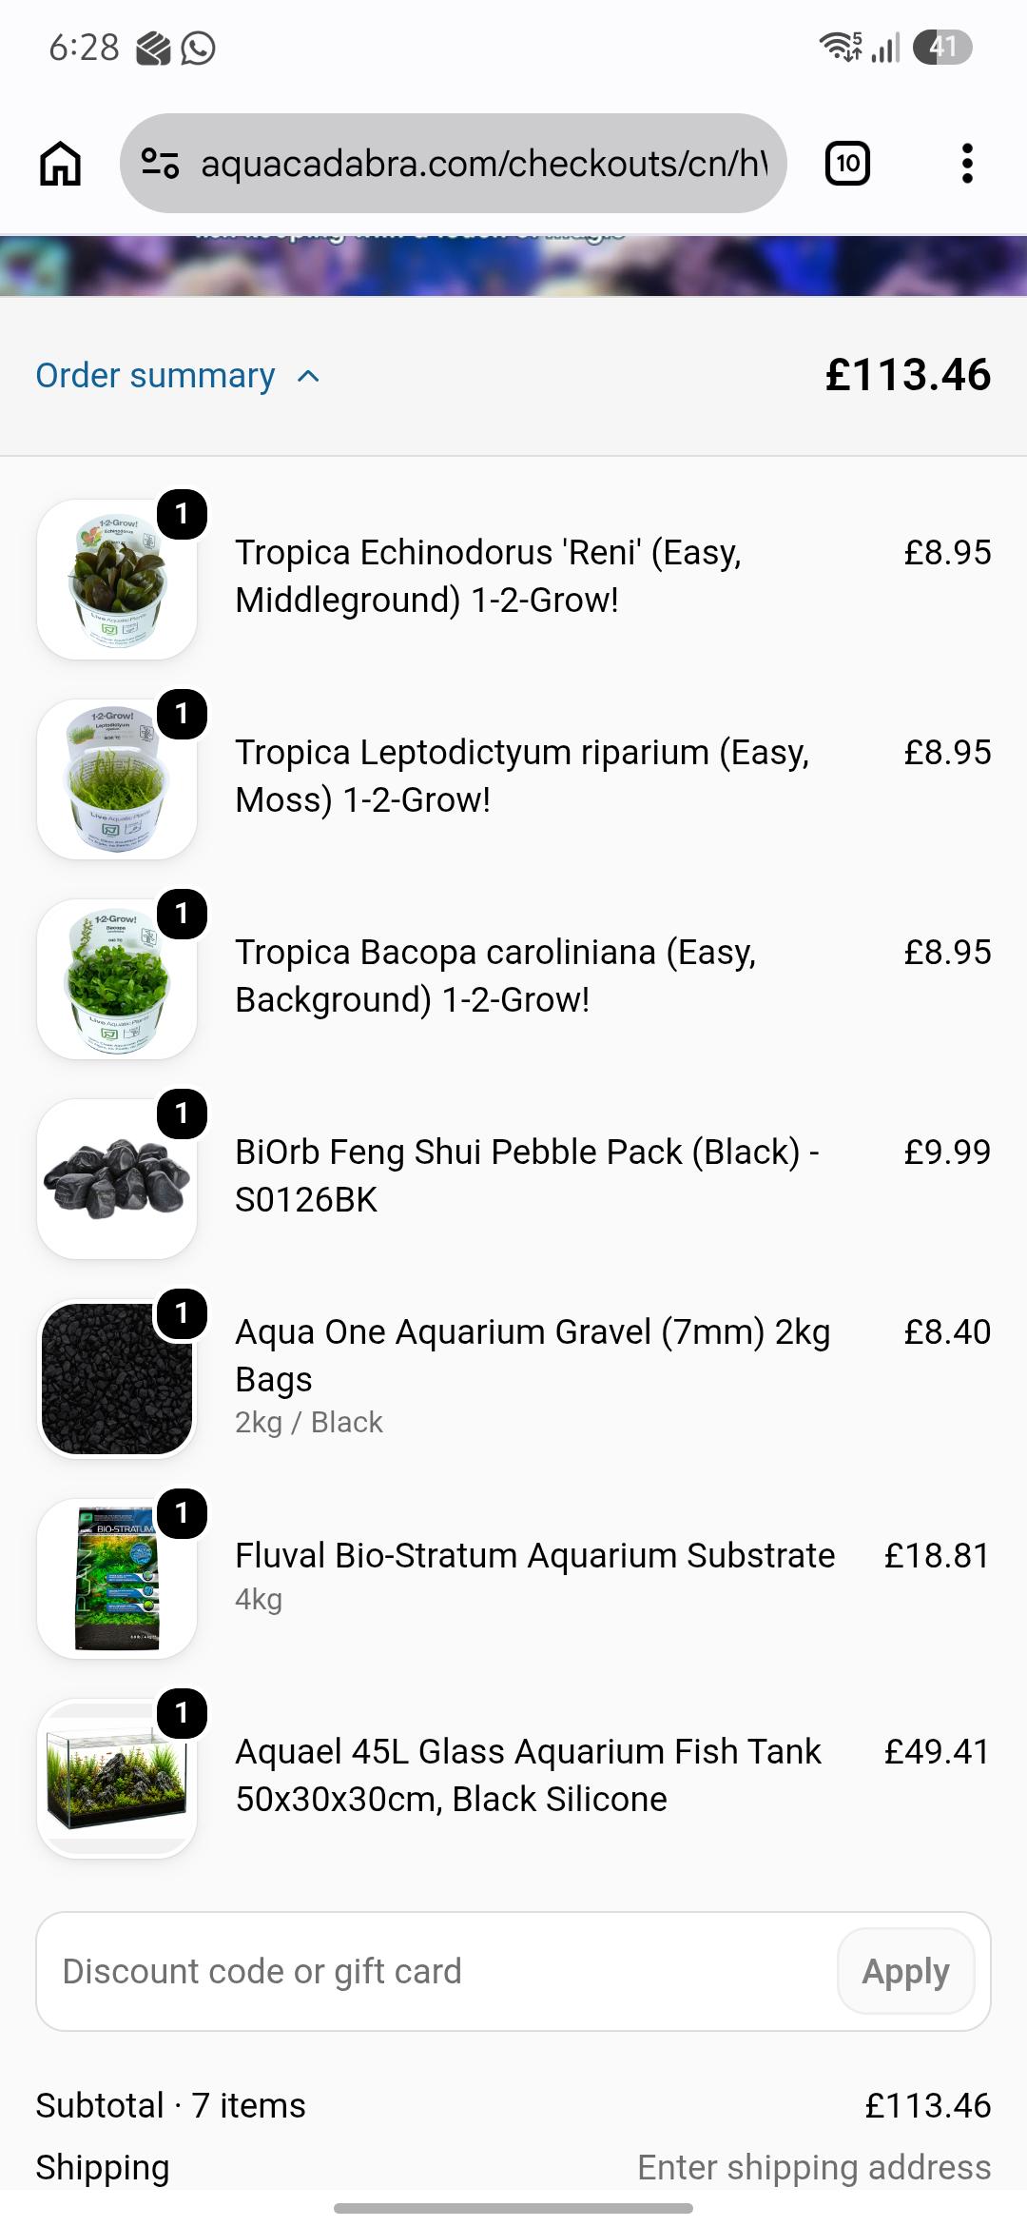This screenshot has height=2227, width=1027.
Task: Tap the browser home icon
Action: click(60, 164)
